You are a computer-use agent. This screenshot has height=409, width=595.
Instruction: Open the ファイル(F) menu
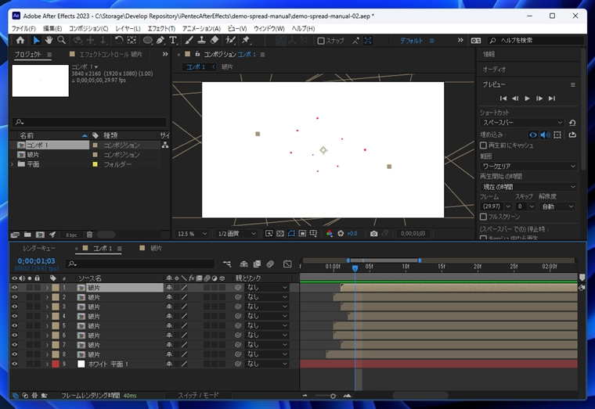(x=23, y=28)
